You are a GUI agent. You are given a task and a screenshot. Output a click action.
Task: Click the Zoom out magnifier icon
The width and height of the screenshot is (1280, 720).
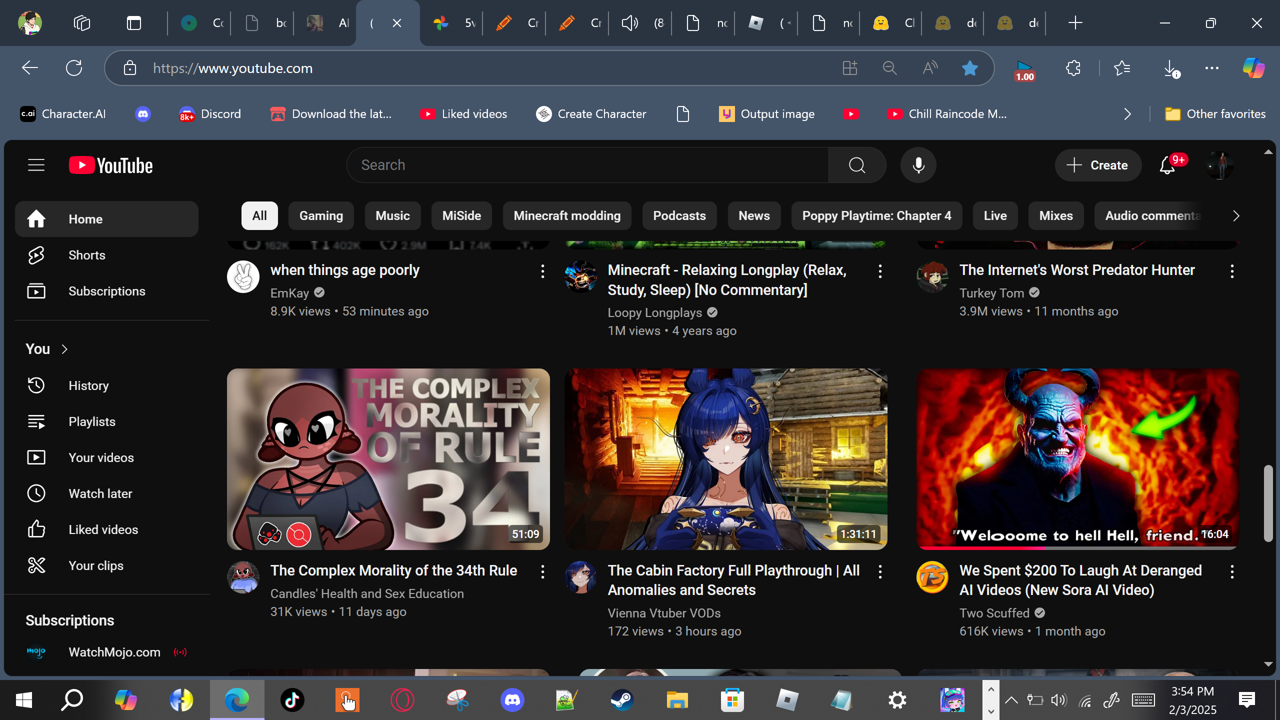click(x=889, y=68)
